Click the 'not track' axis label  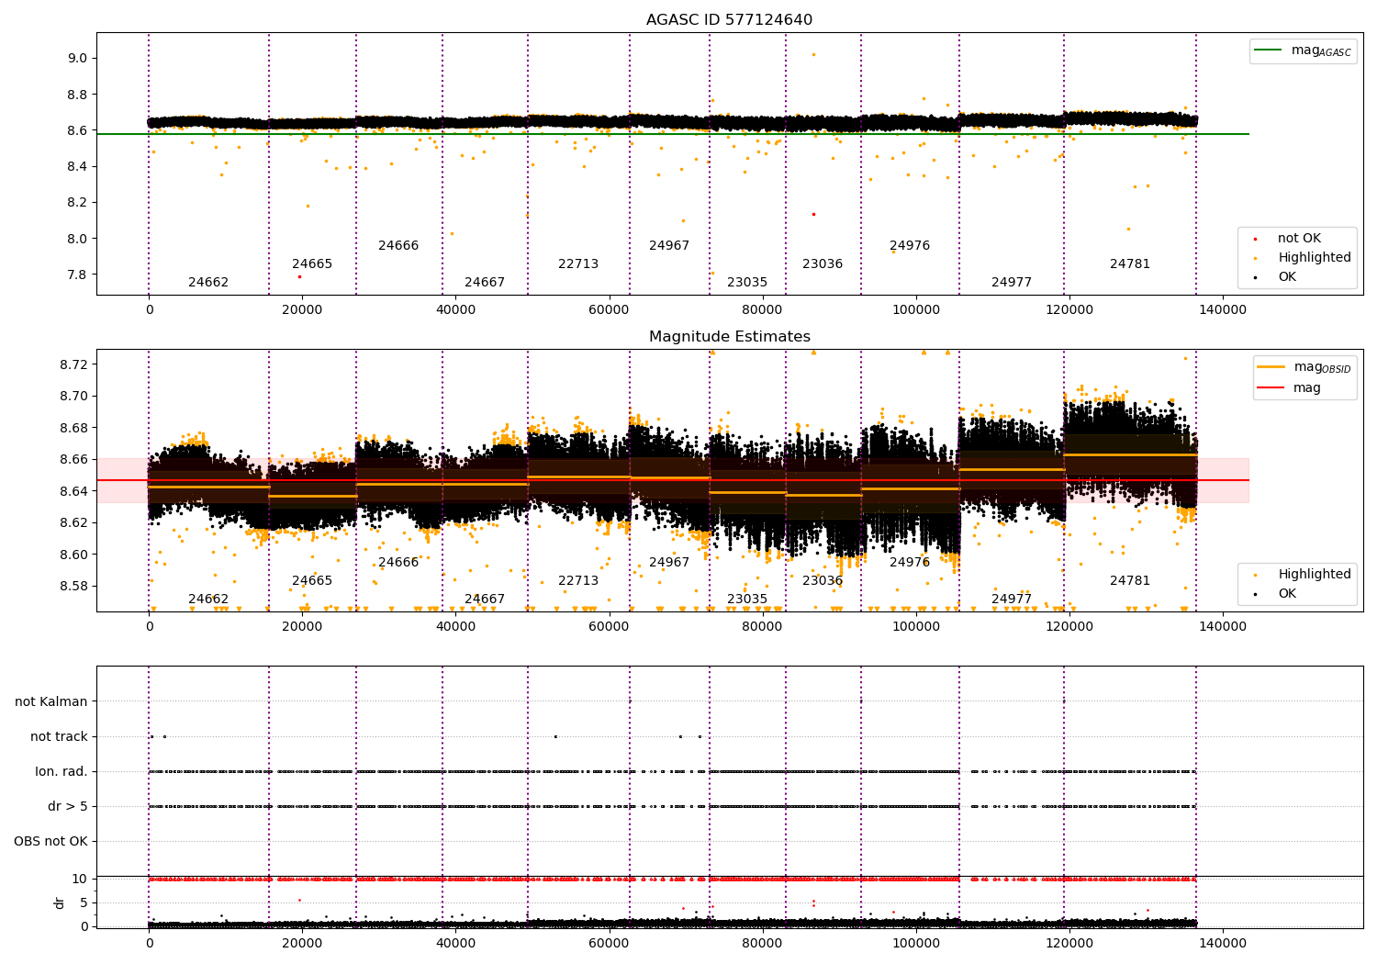(59, 737)
